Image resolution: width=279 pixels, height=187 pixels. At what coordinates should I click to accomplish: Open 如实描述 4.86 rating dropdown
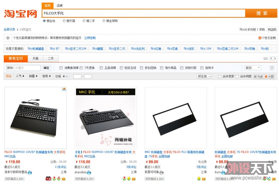pyautogui.click(x=155, y=179)
